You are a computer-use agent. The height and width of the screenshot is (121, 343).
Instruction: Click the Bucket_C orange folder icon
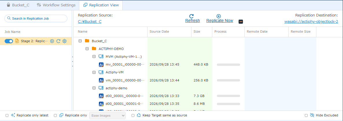(x=87, y=41)
